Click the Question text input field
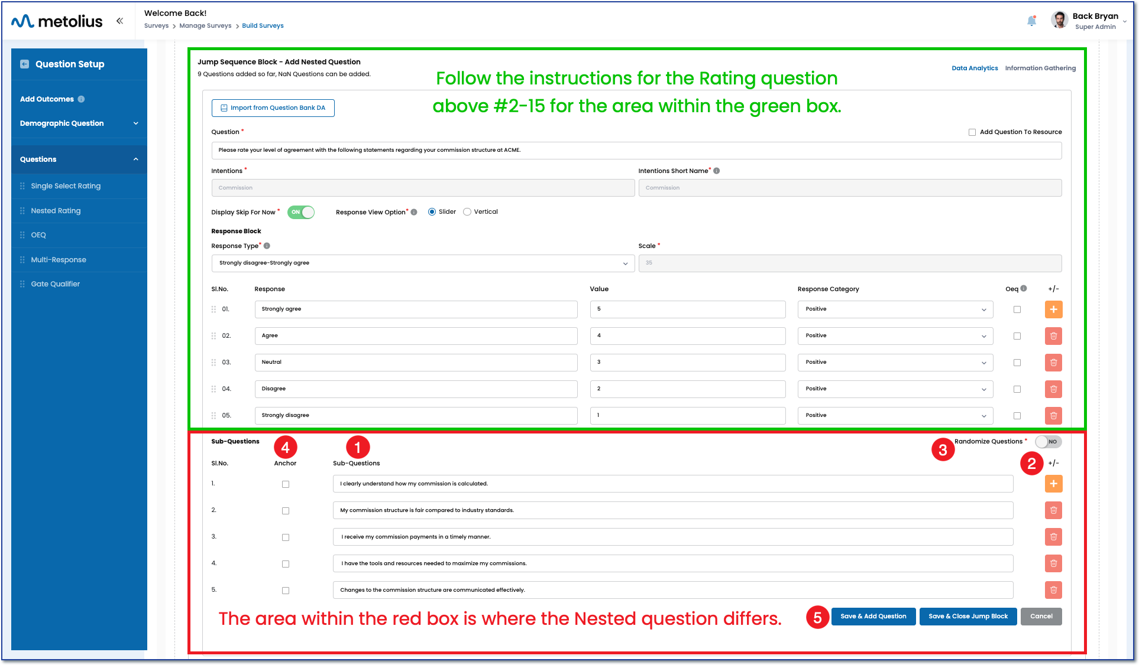1139x665 pixels. coord(636,151)
